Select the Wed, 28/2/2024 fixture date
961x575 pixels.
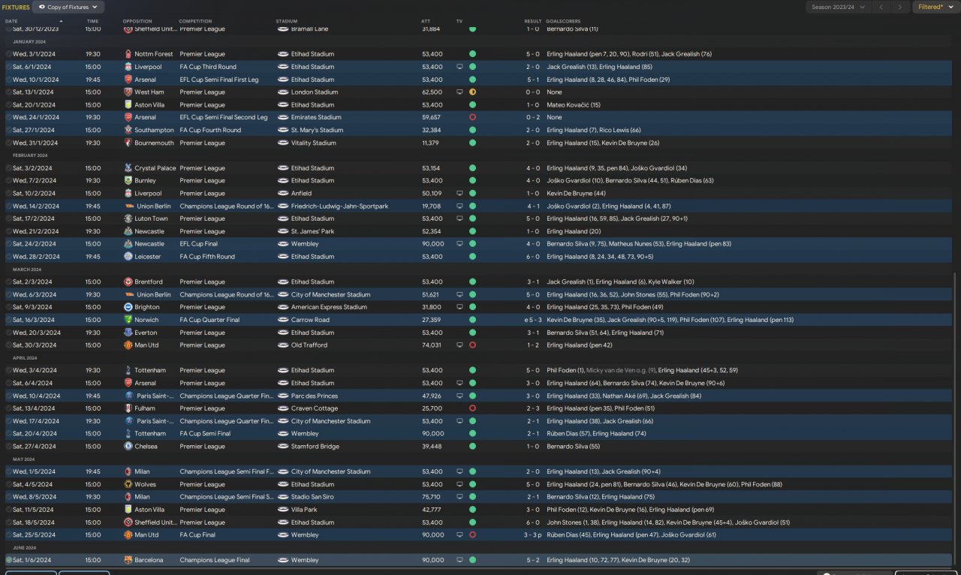click(x=35, y=257)
